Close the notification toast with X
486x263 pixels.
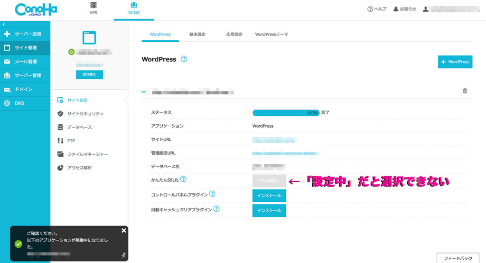point(124,230)
